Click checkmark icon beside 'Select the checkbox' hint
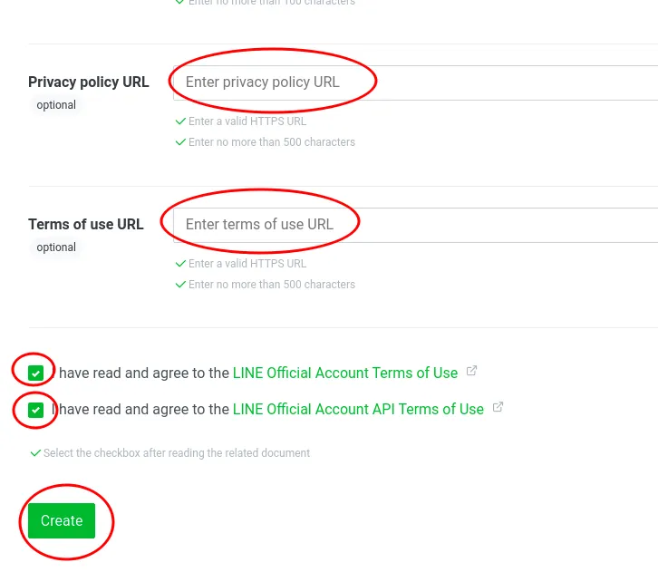 [x=35, y=452]
